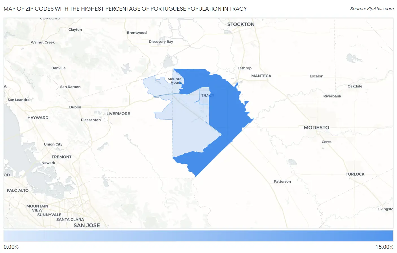
Task: Click the SANTA CLARA city label
Action: (70, 220)
